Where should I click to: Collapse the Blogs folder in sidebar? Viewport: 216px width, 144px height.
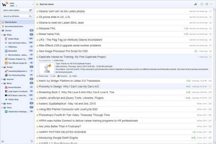(3, 34)
